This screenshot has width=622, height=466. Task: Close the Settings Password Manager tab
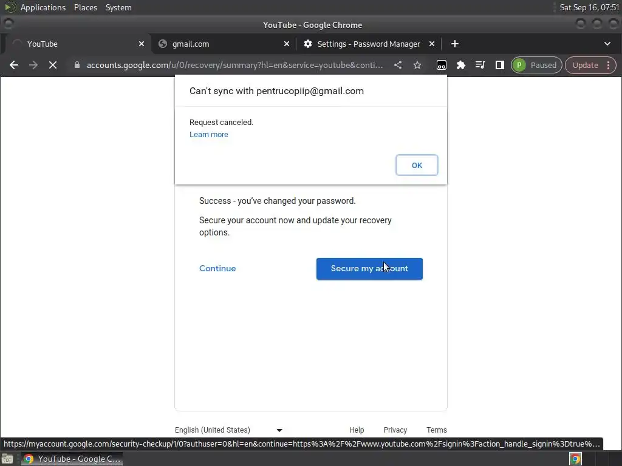tap(432, 44)
